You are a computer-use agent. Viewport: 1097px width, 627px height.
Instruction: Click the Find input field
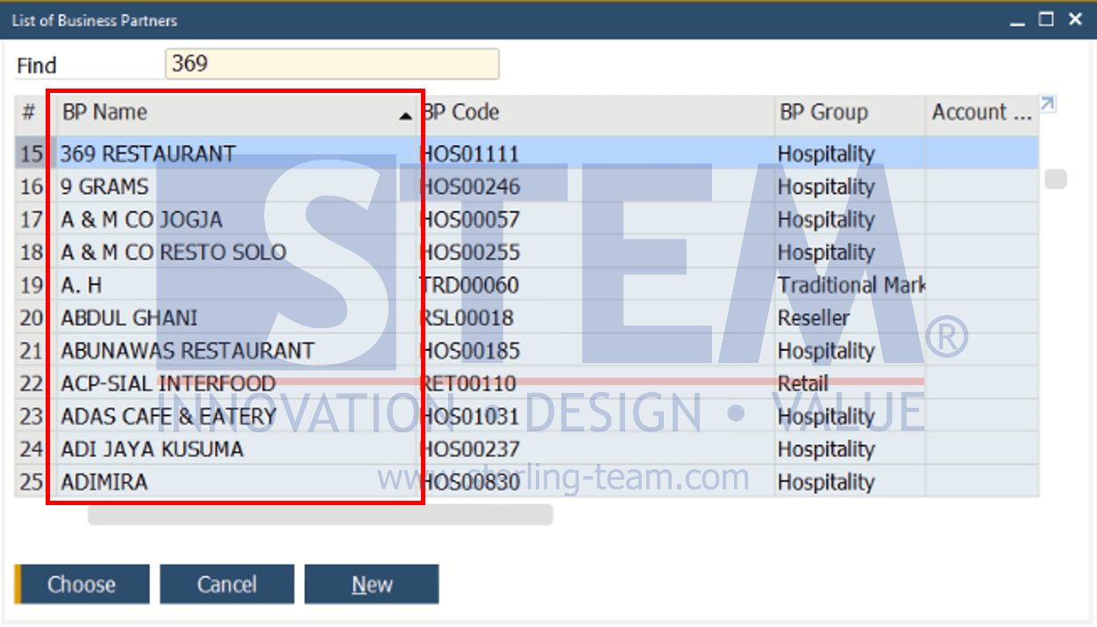[x=332, y=64]
